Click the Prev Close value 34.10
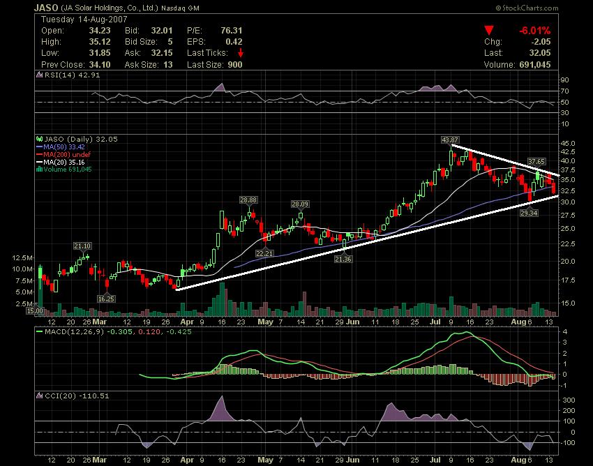 pyautogui.click(x=100, y=65)
